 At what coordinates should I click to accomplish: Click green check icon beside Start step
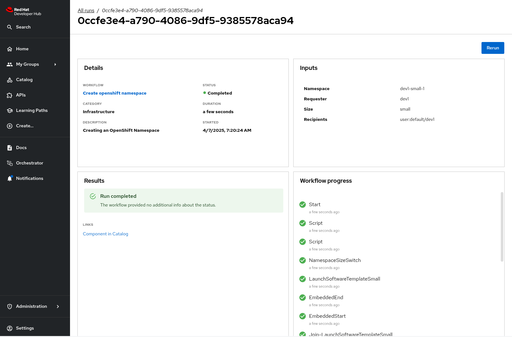(303, 205)
